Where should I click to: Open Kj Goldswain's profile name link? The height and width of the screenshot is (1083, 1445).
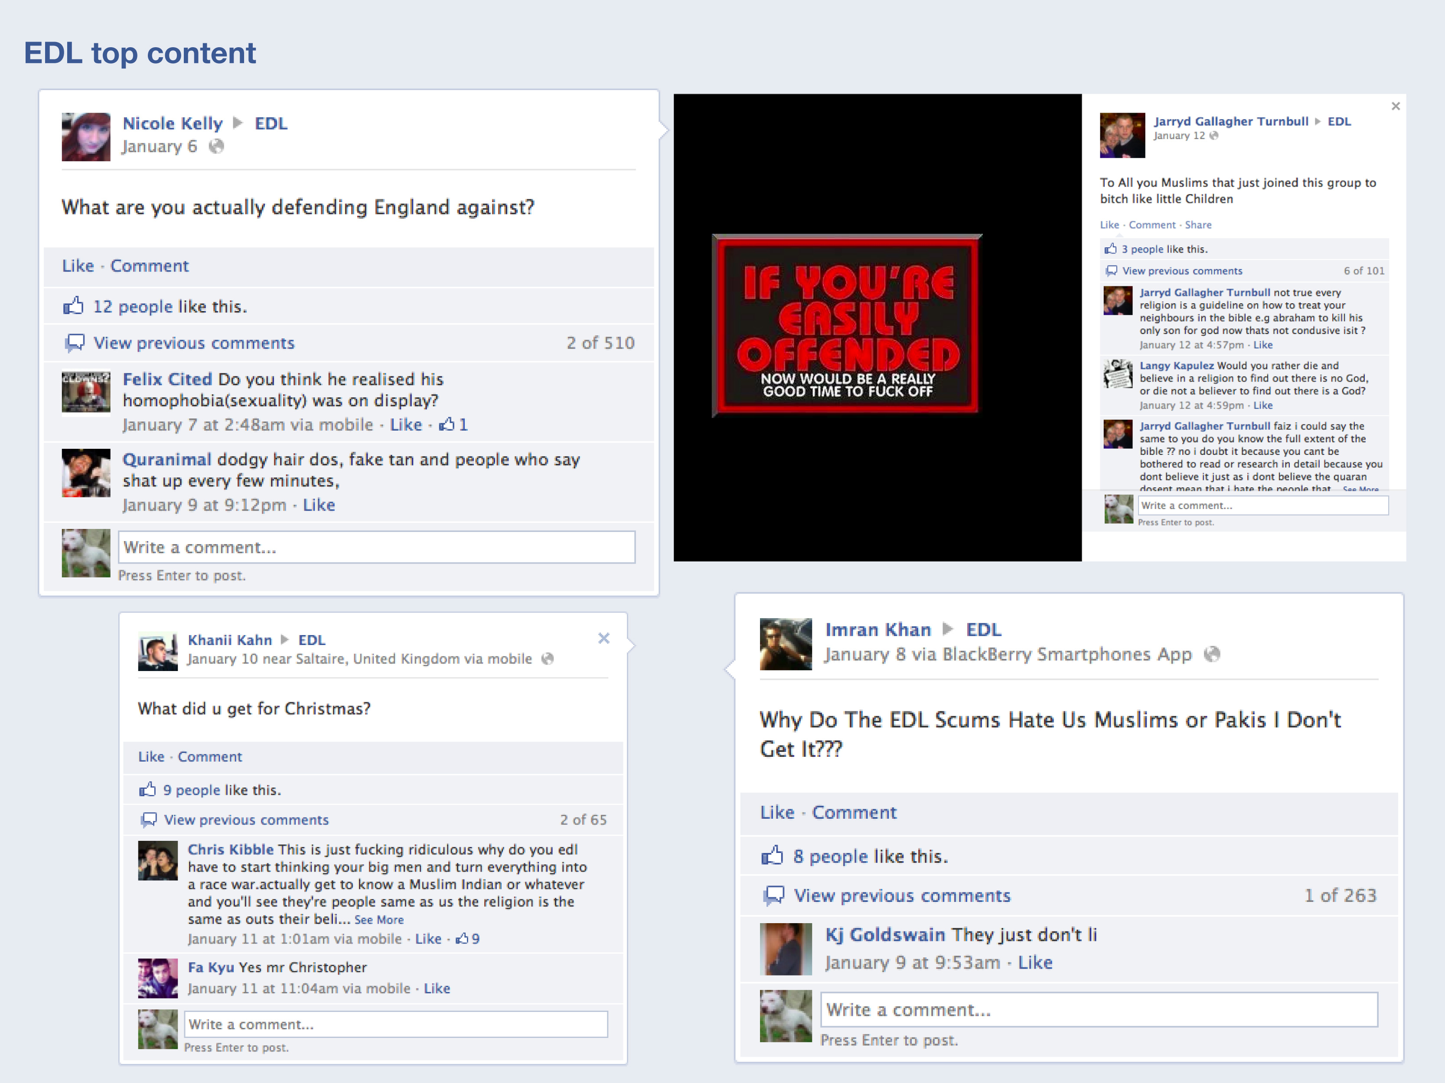[884, 934]
